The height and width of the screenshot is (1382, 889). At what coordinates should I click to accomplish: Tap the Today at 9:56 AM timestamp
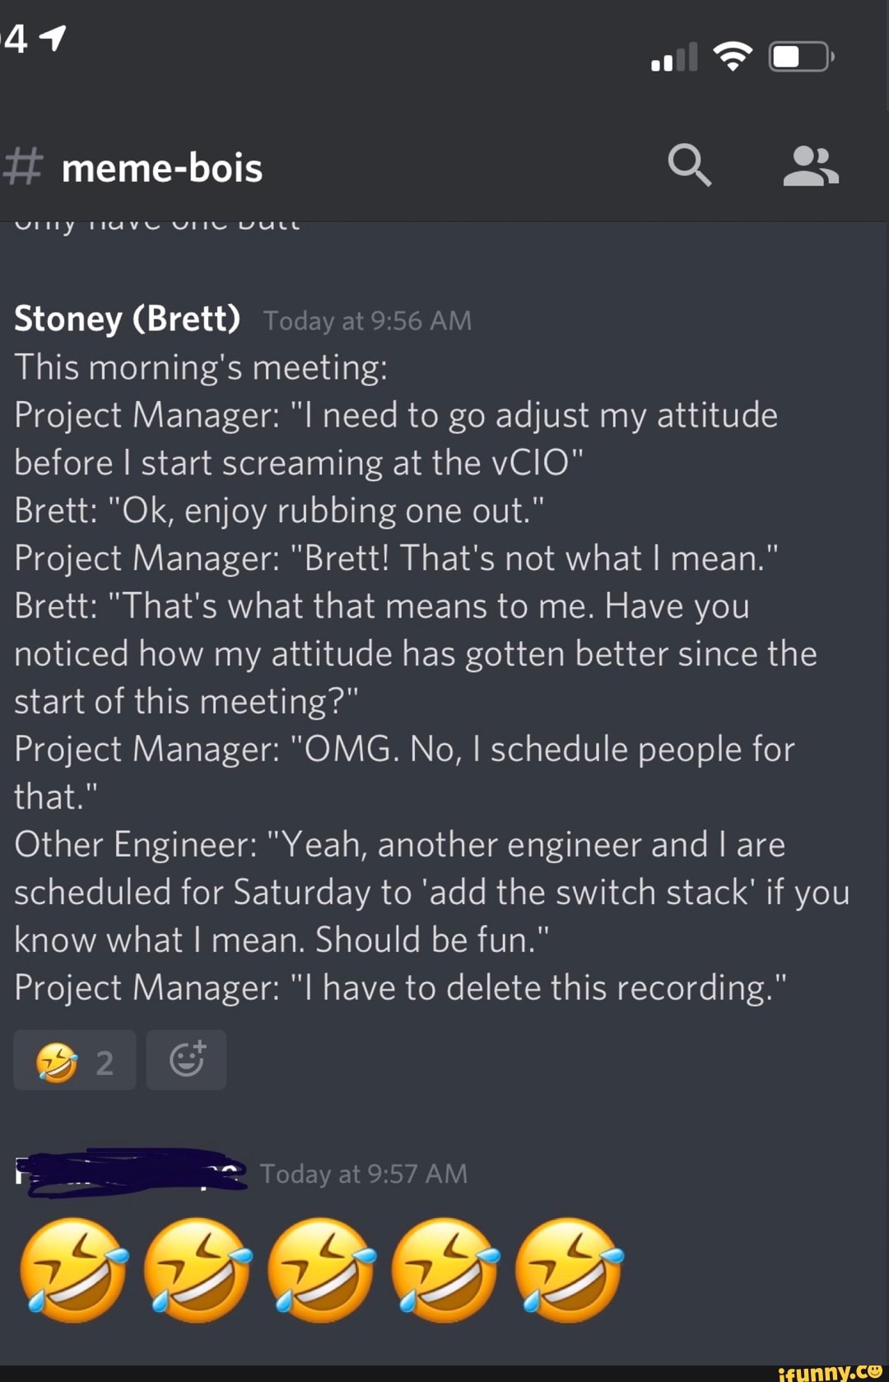[x=367, y=320]
